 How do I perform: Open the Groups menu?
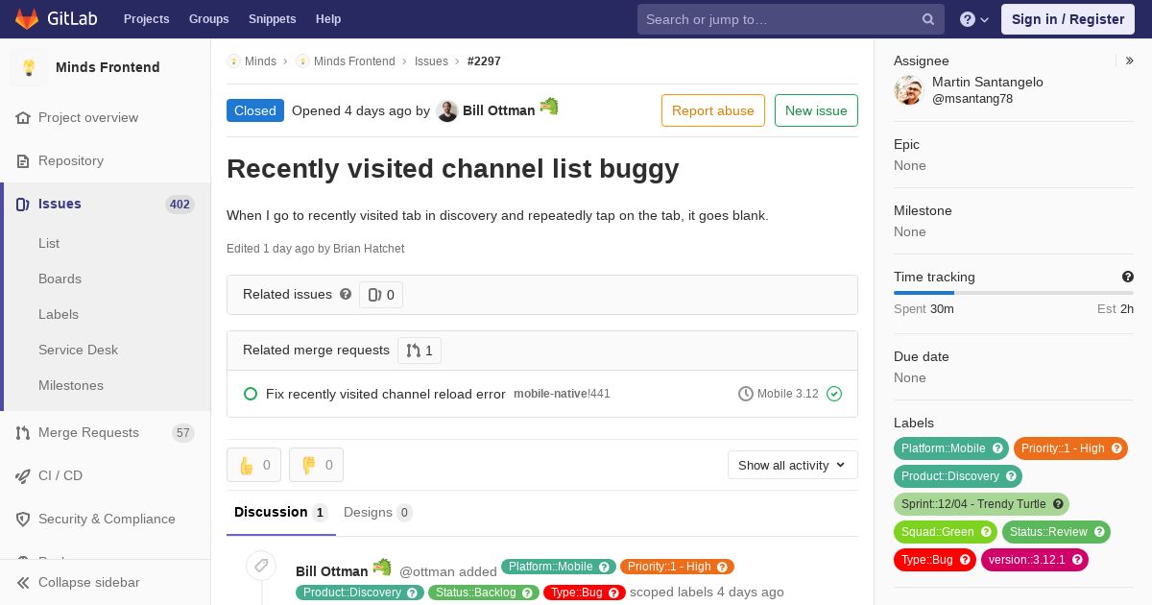(208, 19)
